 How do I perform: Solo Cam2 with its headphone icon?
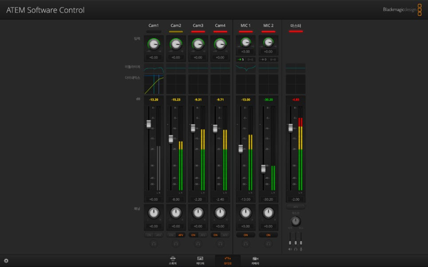[x=176, y=244]
